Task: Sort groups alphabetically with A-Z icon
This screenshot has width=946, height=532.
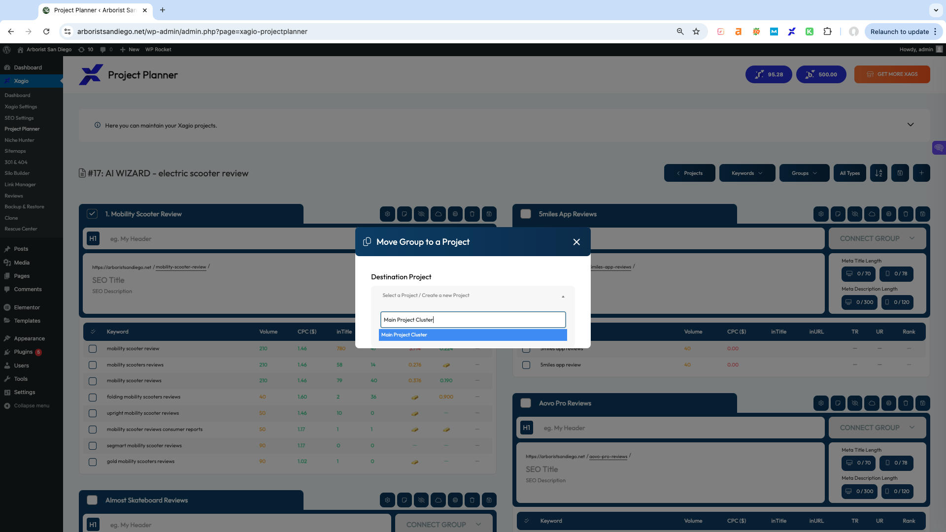Action: (879, 173)
